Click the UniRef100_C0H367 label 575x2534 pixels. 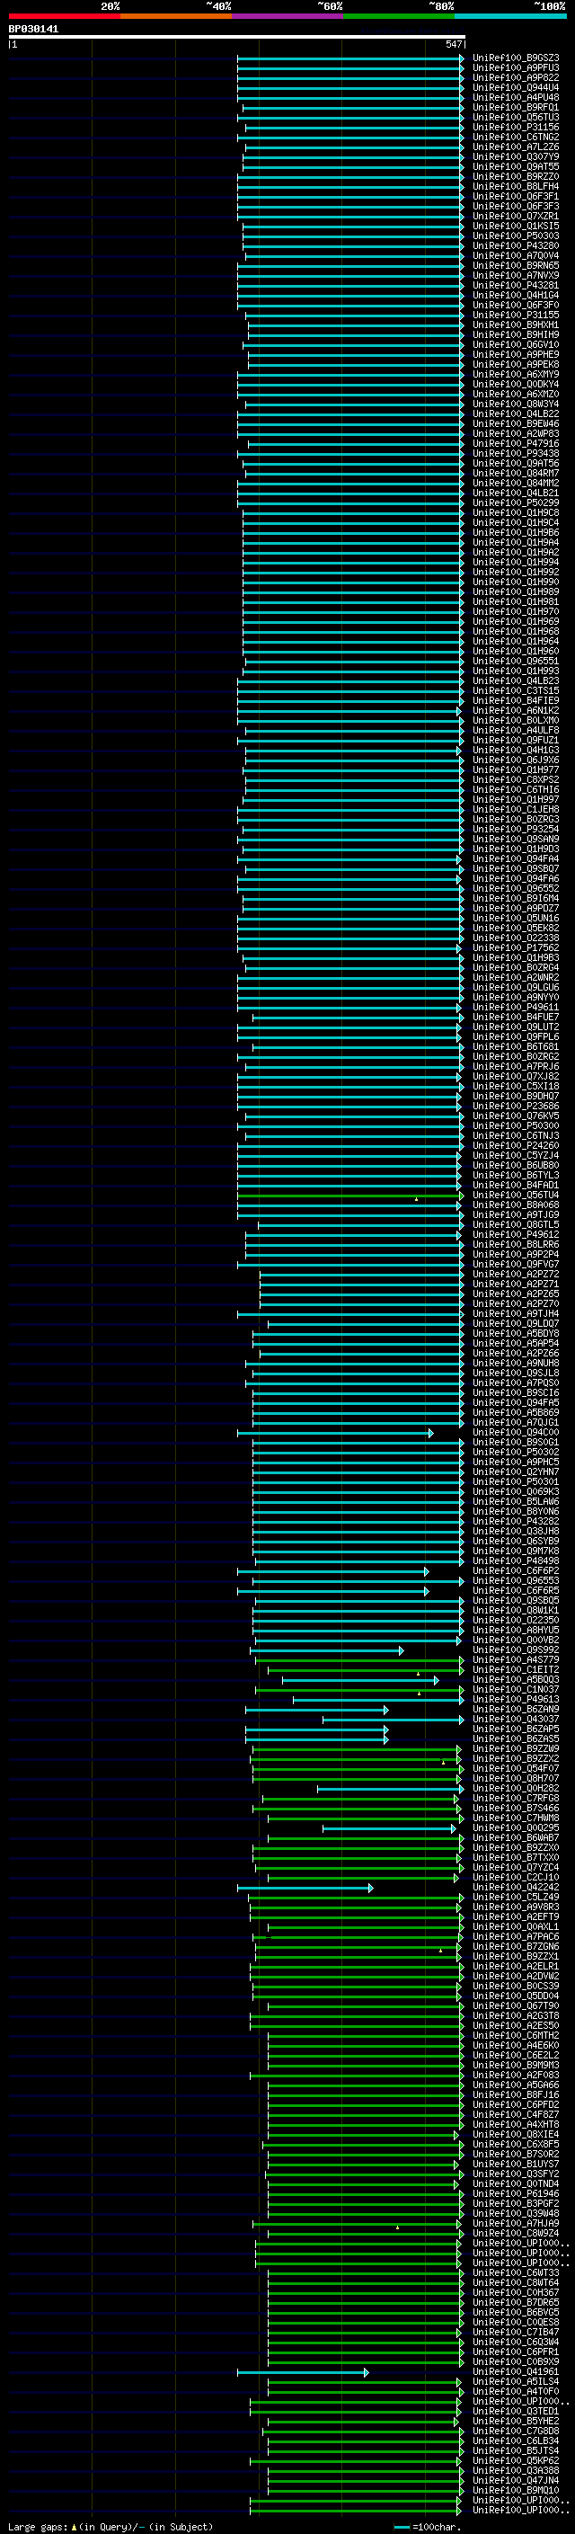(x=516, y=2293)
